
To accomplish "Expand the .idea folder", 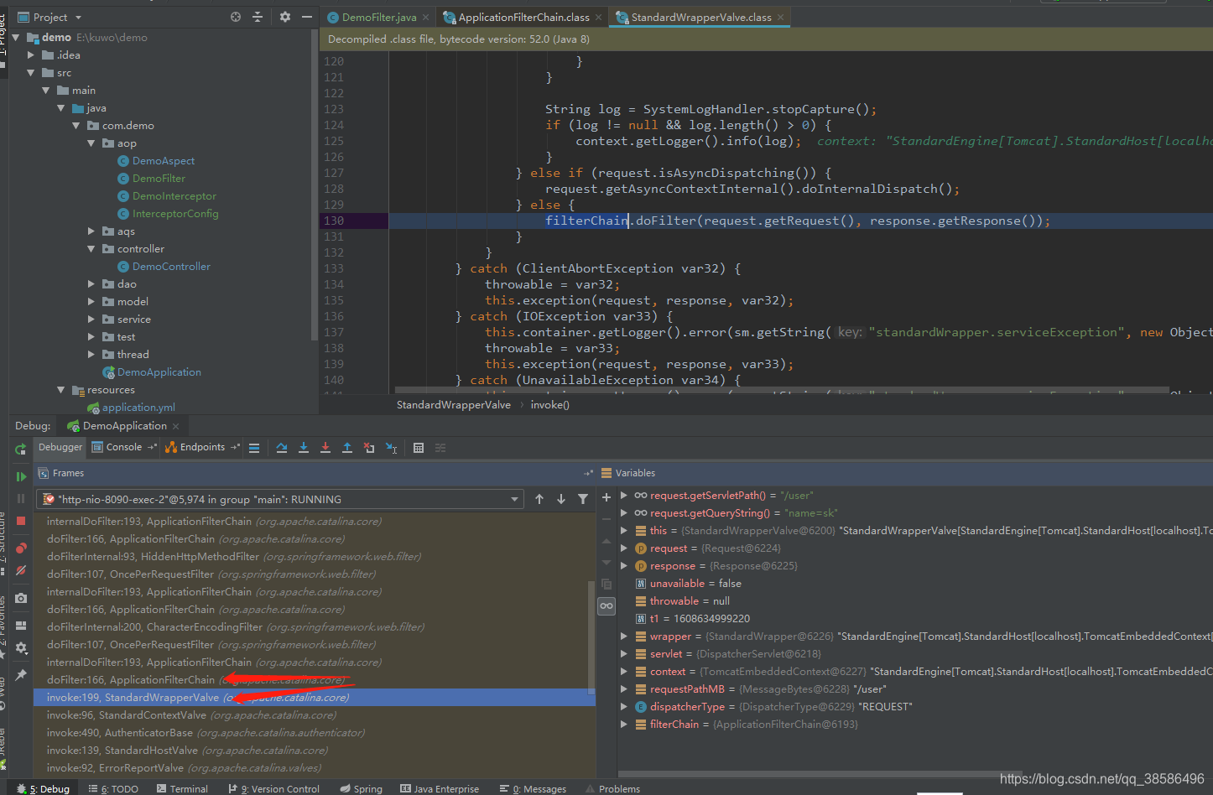I will [x=31, y=55].
